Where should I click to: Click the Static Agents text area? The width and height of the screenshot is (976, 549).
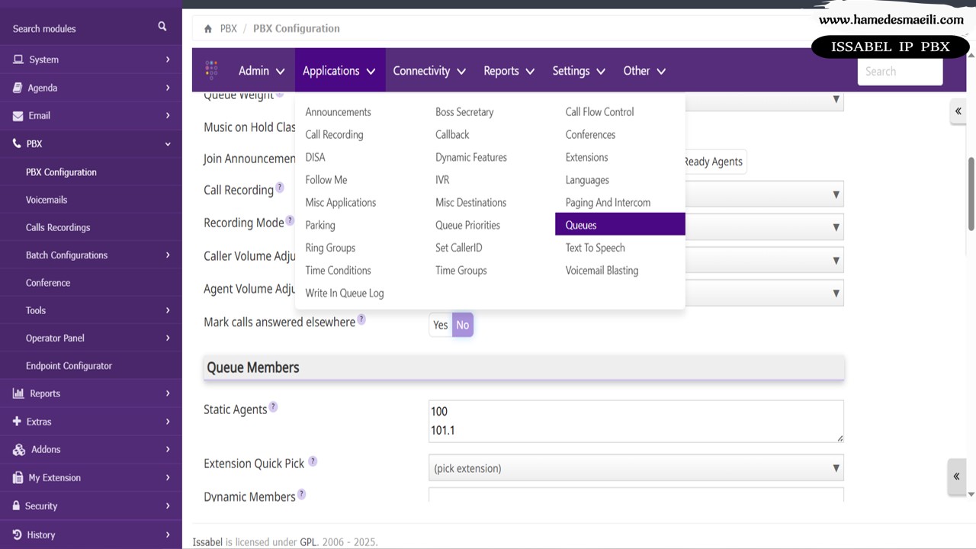pos(636,421)
